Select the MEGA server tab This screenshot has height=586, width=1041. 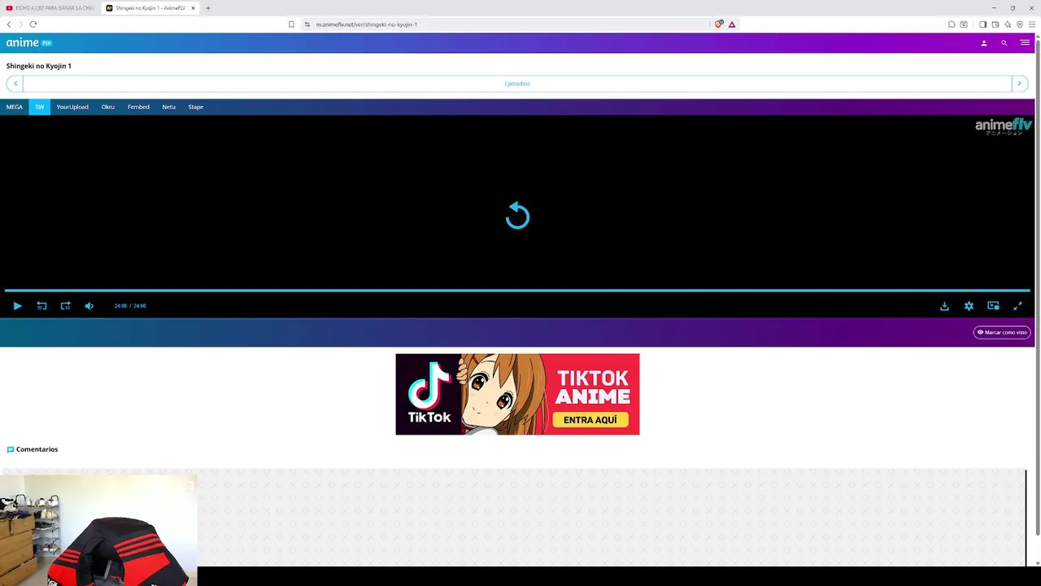(x=15, y=107)
